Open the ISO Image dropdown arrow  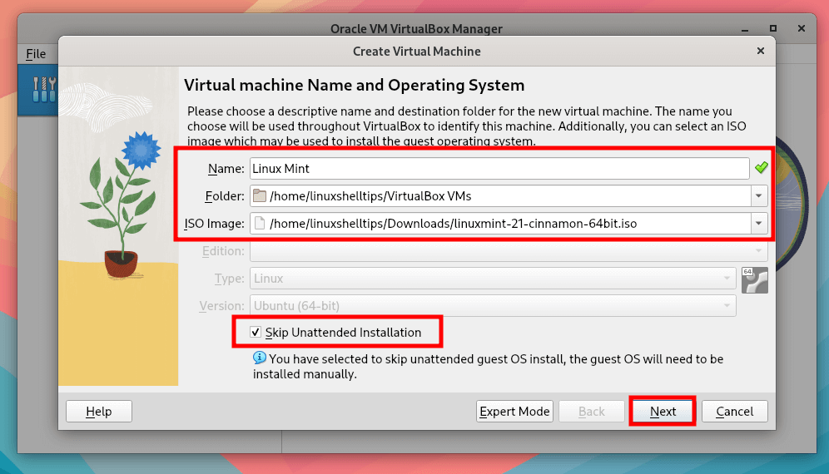pyautogui.click(x=758, y=223)
